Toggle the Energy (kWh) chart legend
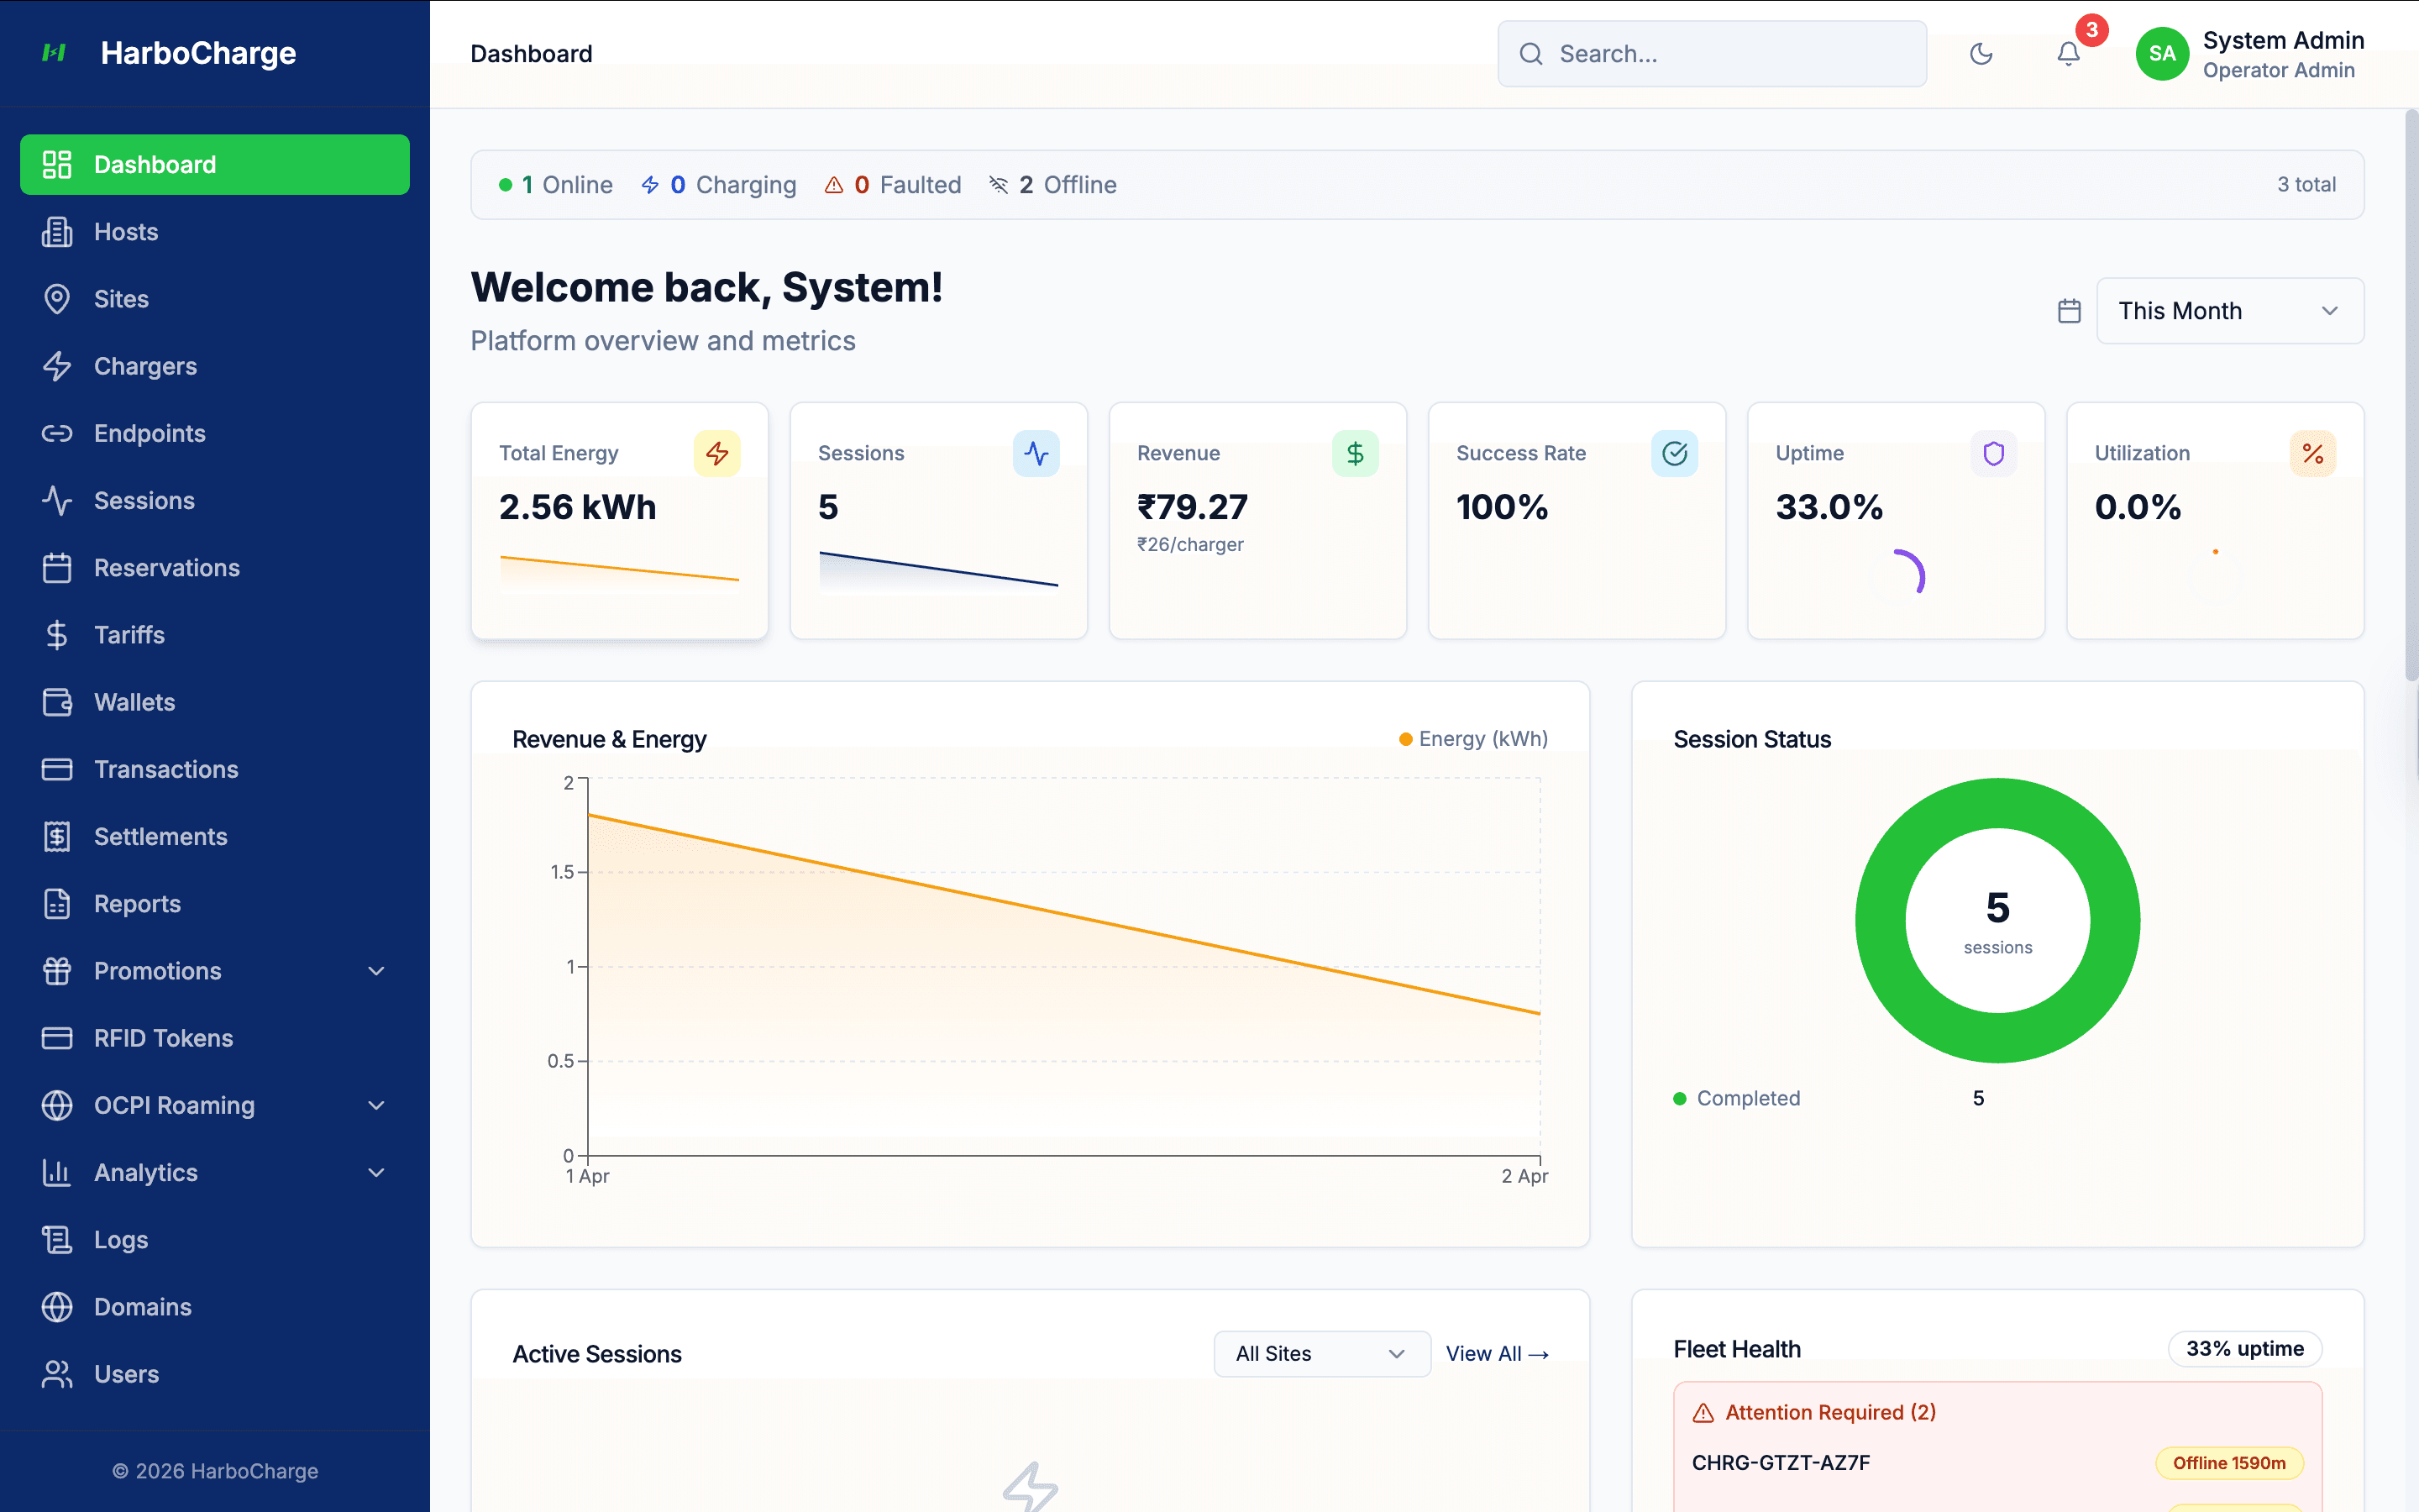Viewport: 2419px width, 1512px height. (1472, 738)
